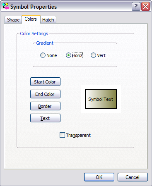Click the Text color button

click(x=45, y=118)
